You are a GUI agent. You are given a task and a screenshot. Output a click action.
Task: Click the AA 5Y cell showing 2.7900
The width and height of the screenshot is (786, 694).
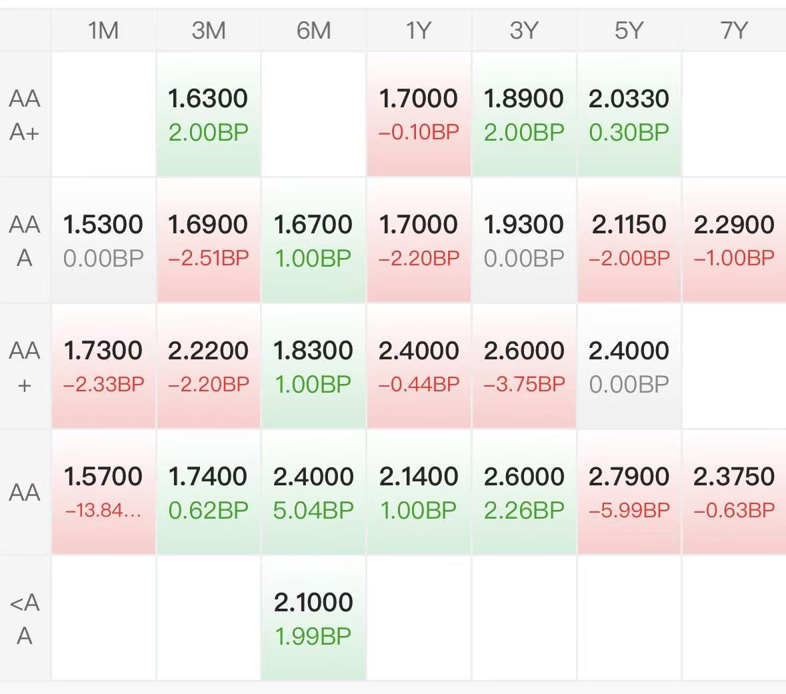click(629, 492)
